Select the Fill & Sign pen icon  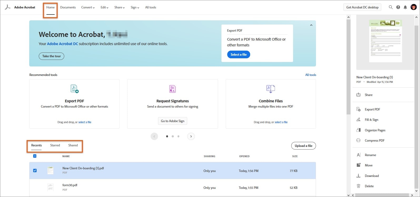358,120
